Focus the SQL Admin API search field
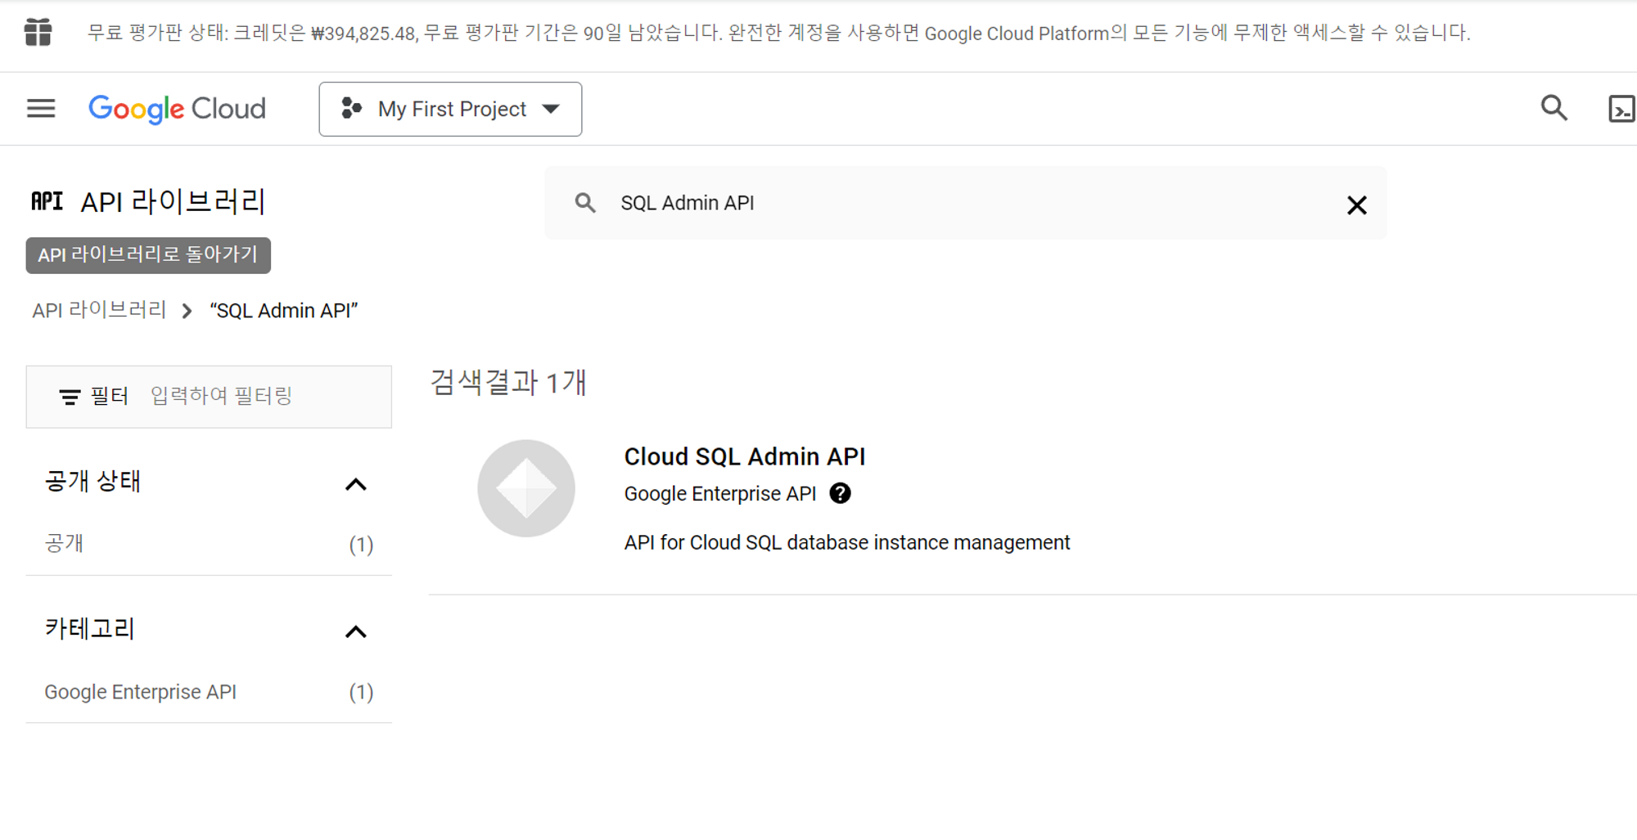 (x=966, y=203)
